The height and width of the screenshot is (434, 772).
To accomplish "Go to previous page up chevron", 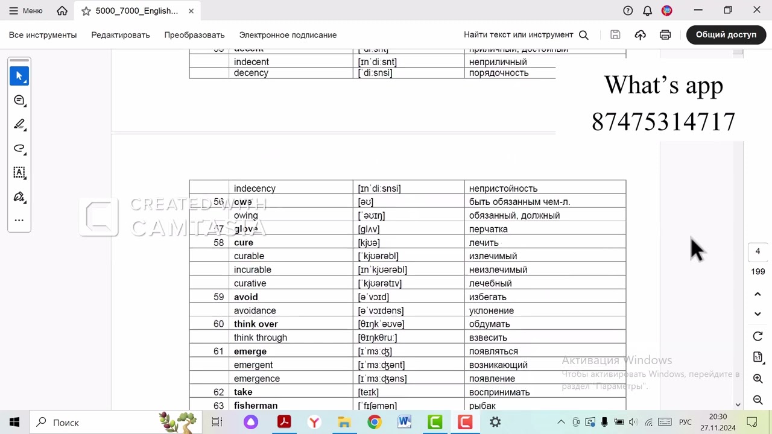I will click(x=758, y=294).
